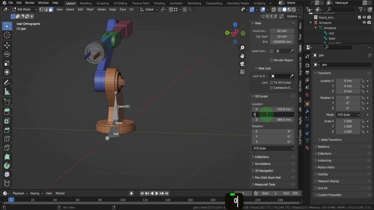Screen dimensions: 374x210
Task: Switch to the Shading workspace tab
Action: (159, 3)
